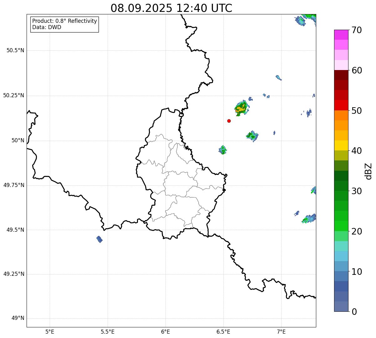The height and width of the screenshot is (338, 376).
Task: Click the radar echo in the top-right map corner
Action: pyautogui.click(x=307, y=19)
